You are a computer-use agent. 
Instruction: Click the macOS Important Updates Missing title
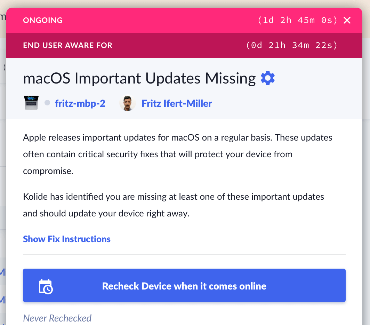139,79
